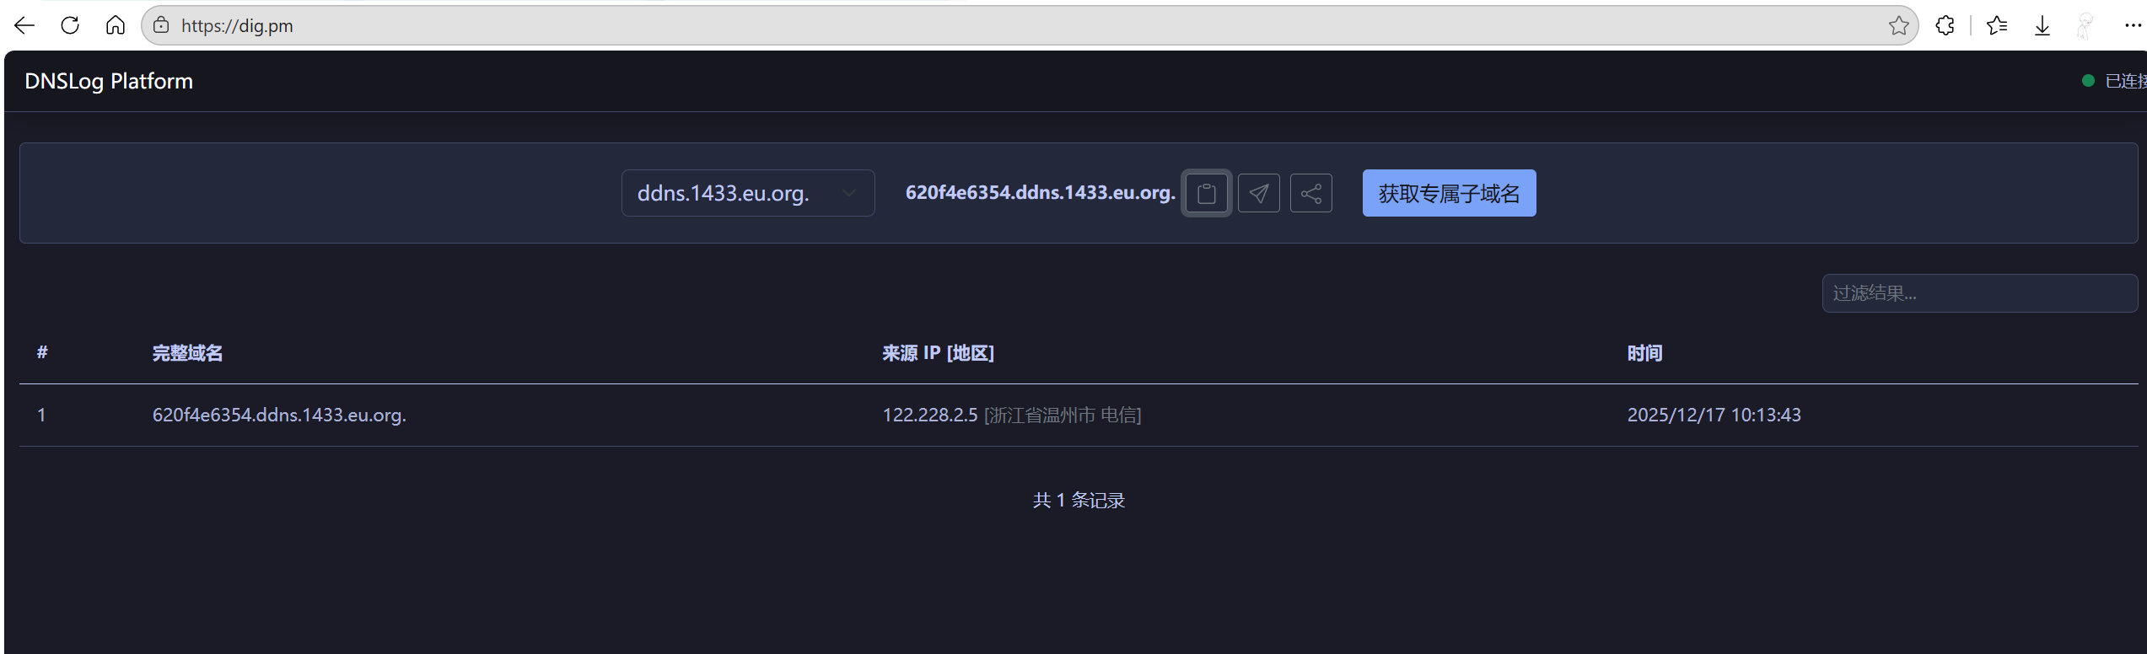
Task: Open the browser home page
Action: [x=116, y=25]
